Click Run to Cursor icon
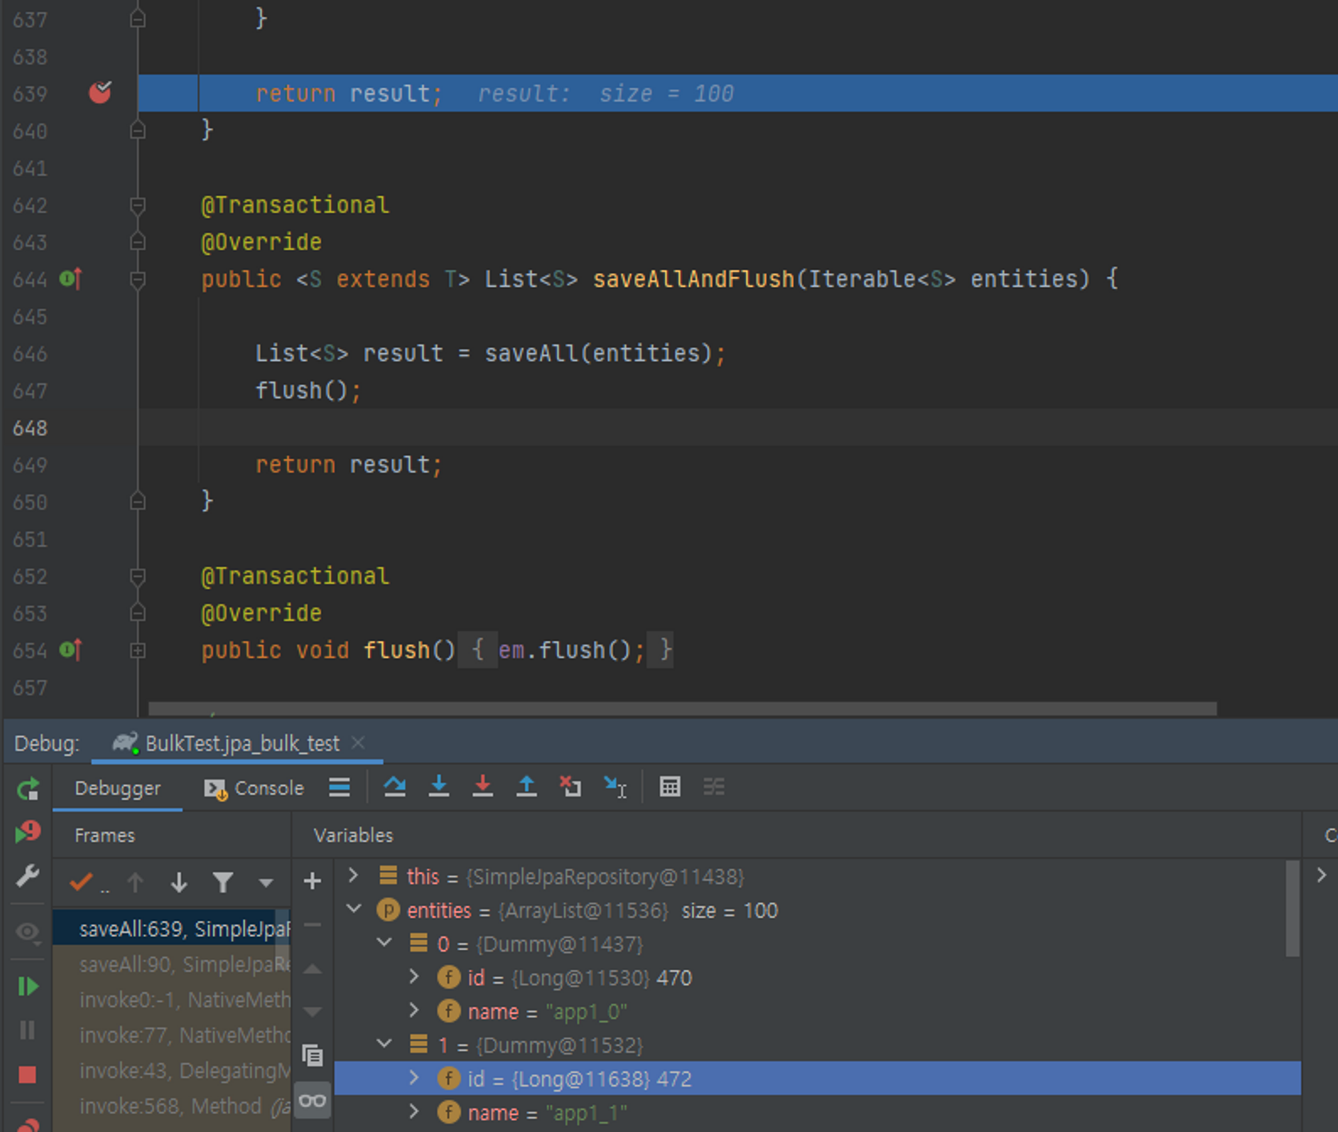 coord(615,787)
